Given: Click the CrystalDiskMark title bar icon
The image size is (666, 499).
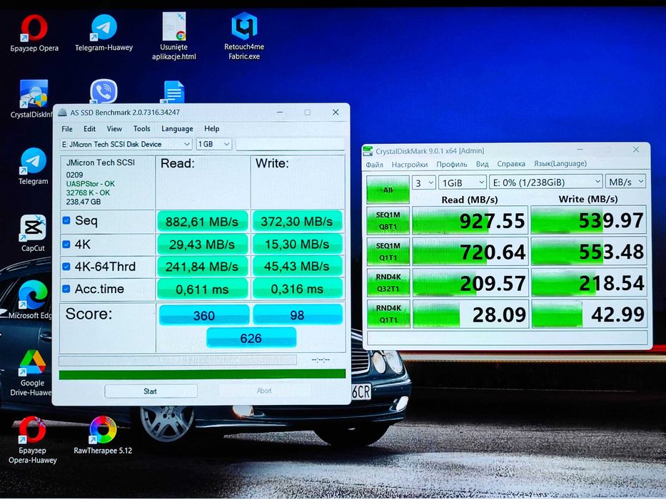Looking at the screenshot, I should coord(368,151).
